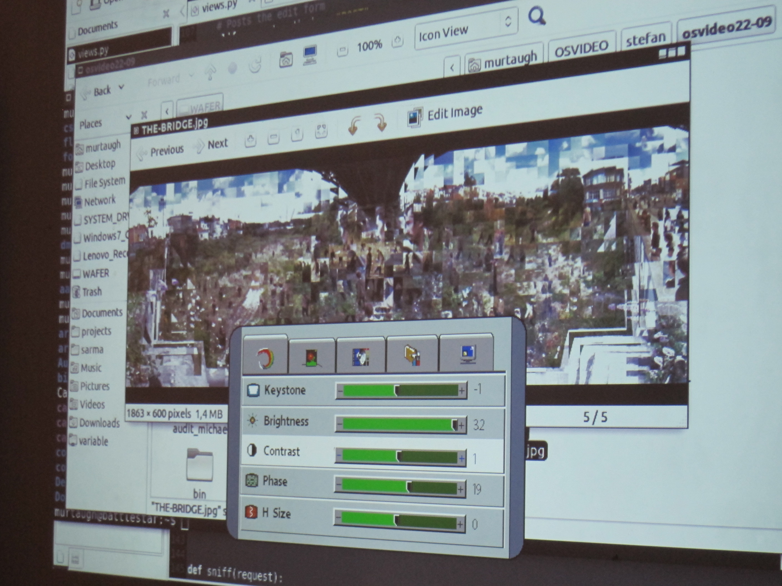Click zoom out icon in image viewer toolbar
Viewport: 782px width, 586px height.
tap(273, 138)
